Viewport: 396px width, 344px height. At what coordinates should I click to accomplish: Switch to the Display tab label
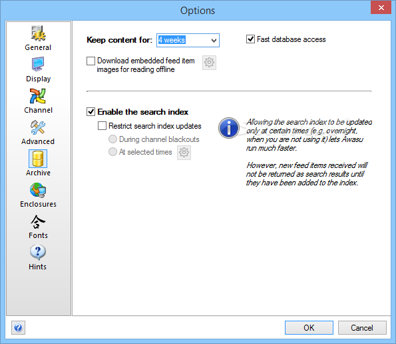coord(39,79)
